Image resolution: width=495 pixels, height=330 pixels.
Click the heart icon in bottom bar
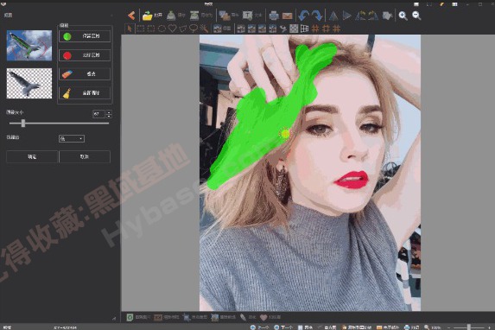(263, 317)
